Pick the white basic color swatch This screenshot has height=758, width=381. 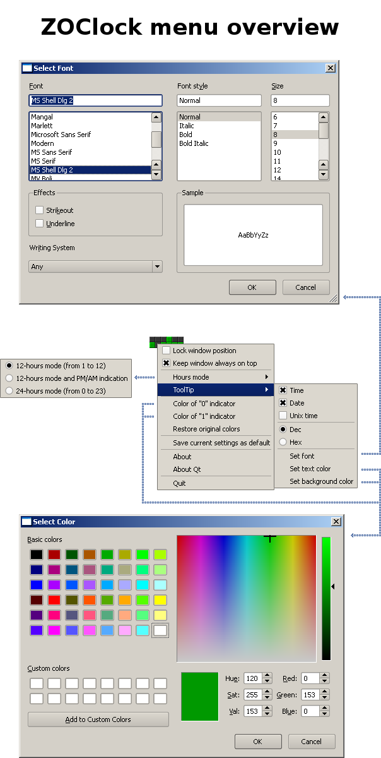[160, 630]
